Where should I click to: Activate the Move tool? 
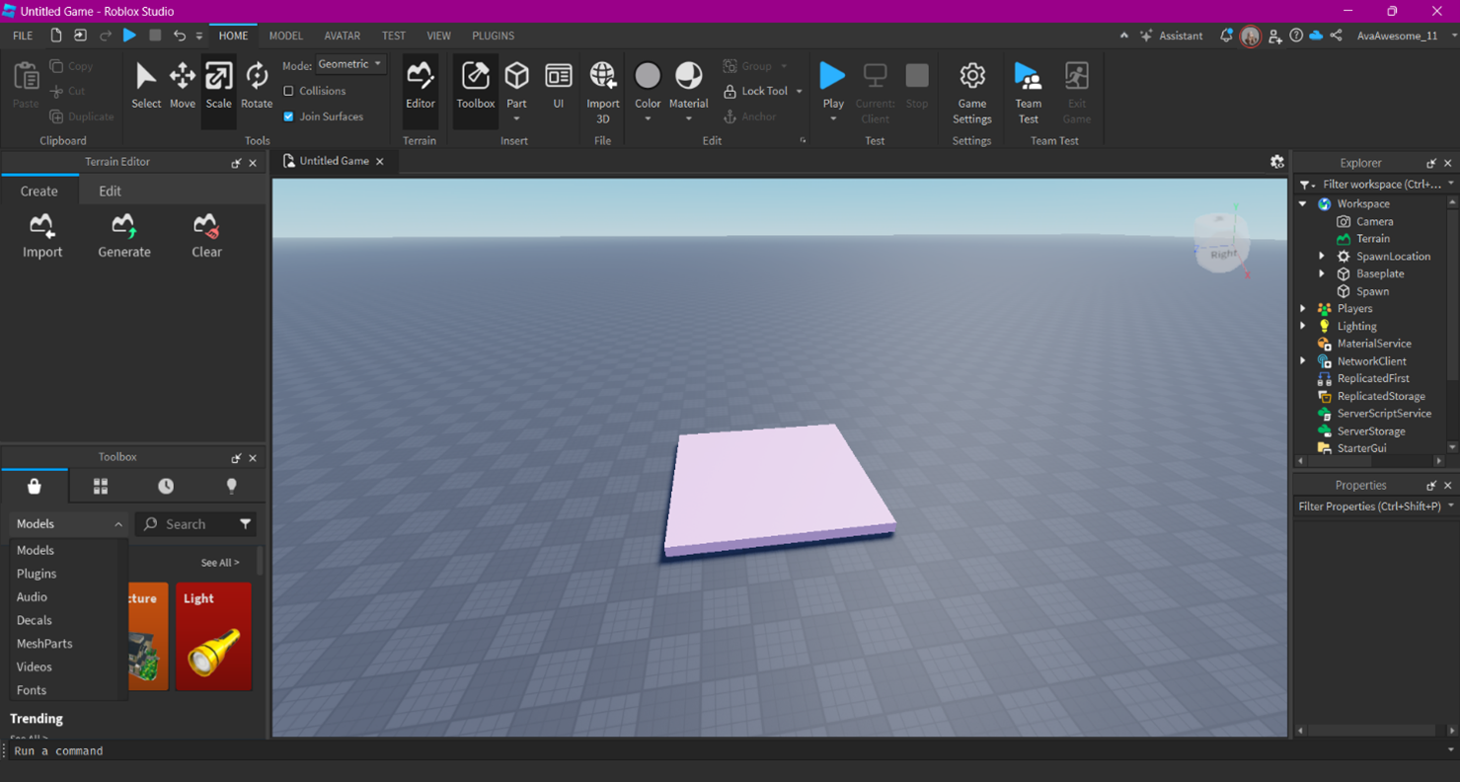183,85
